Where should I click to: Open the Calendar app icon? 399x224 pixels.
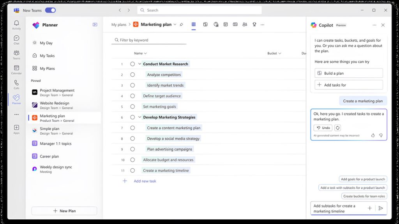(16, 70)
